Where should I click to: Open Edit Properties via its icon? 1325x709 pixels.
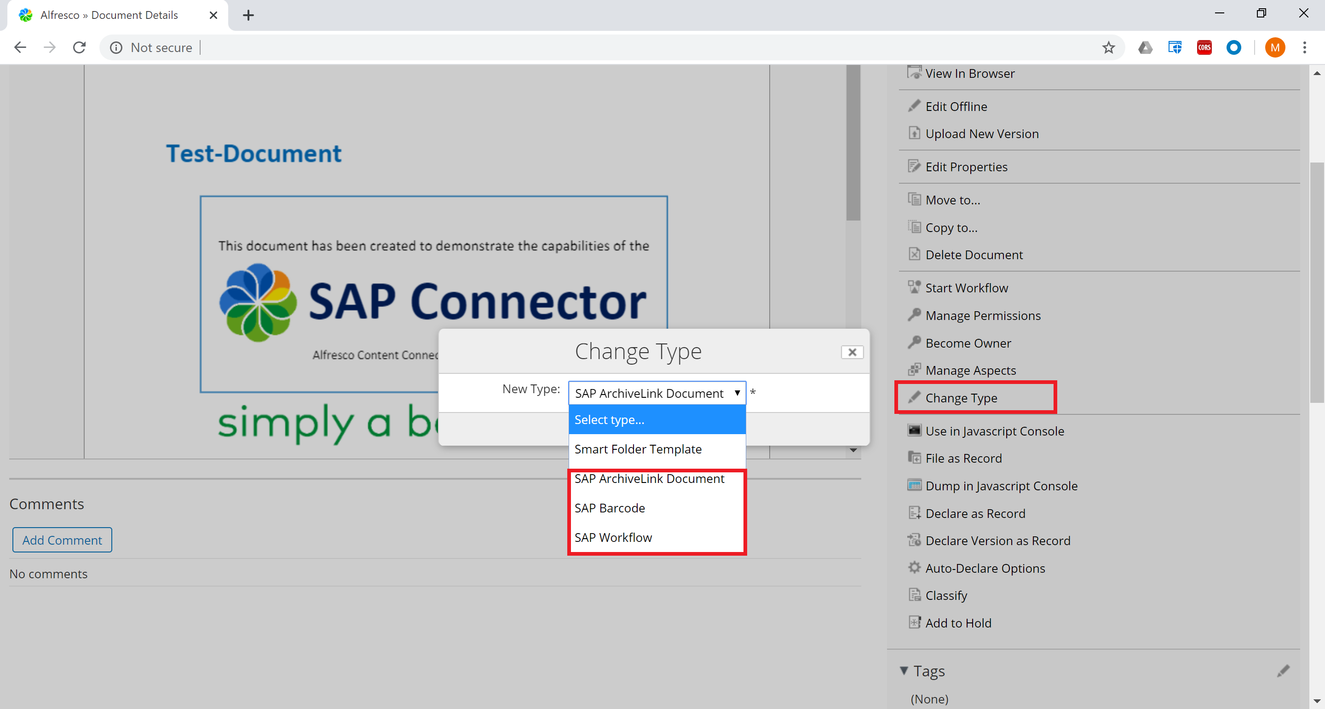pos(914,166)
